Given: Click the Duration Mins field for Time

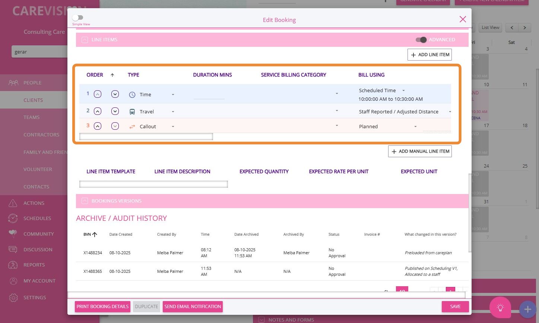Looking at the screenshot, I should [x=209, y=95].
